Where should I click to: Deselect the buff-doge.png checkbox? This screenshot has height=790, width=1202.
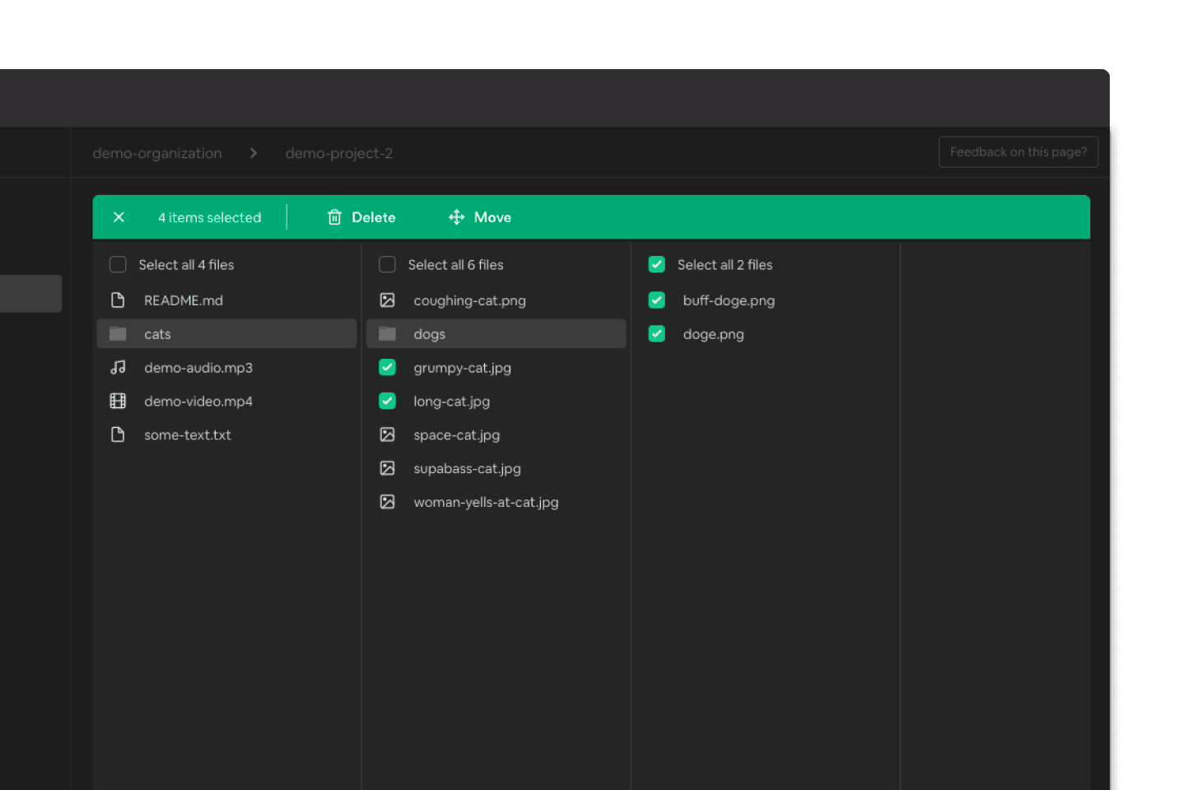pos(656,300)
